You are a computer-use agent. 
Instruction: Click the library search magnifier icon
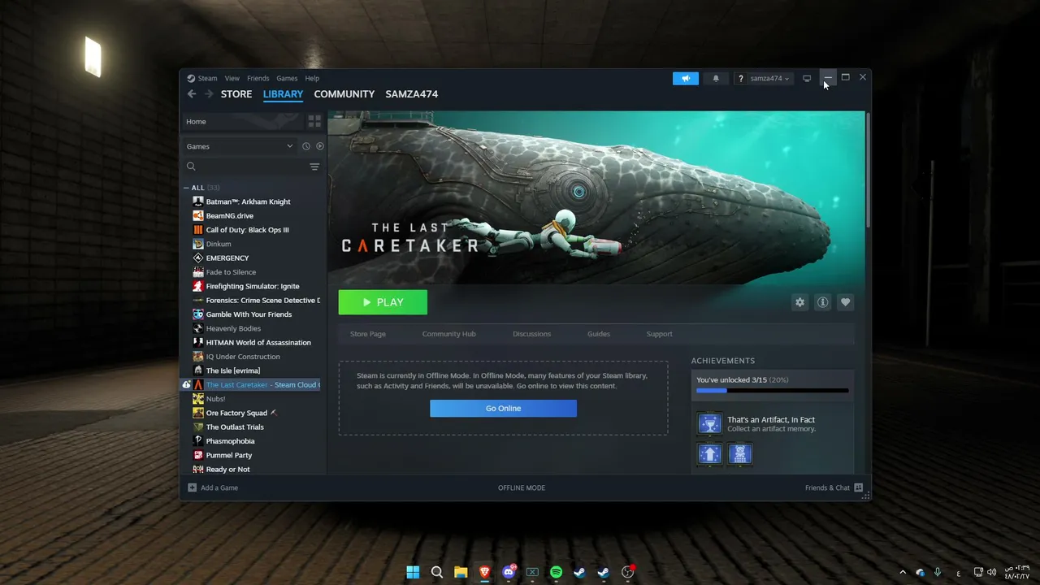coord(191,167)
